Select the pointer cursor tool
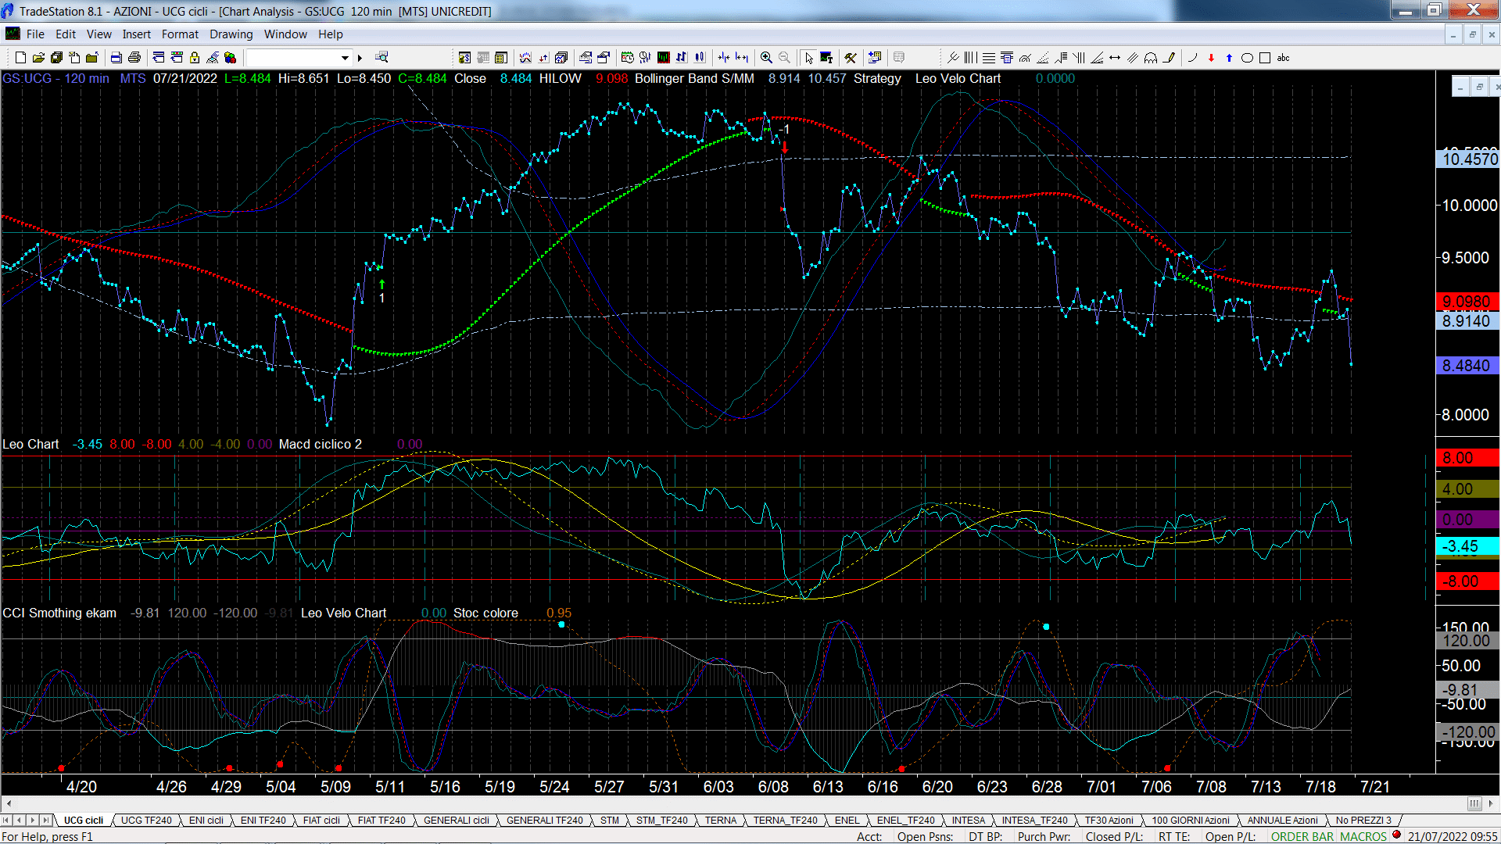 pyautogui.click(x=808, y=58)
